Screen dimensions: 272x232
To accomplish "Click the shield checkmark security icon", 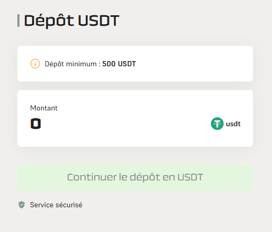I will click(x=22, y=205).
